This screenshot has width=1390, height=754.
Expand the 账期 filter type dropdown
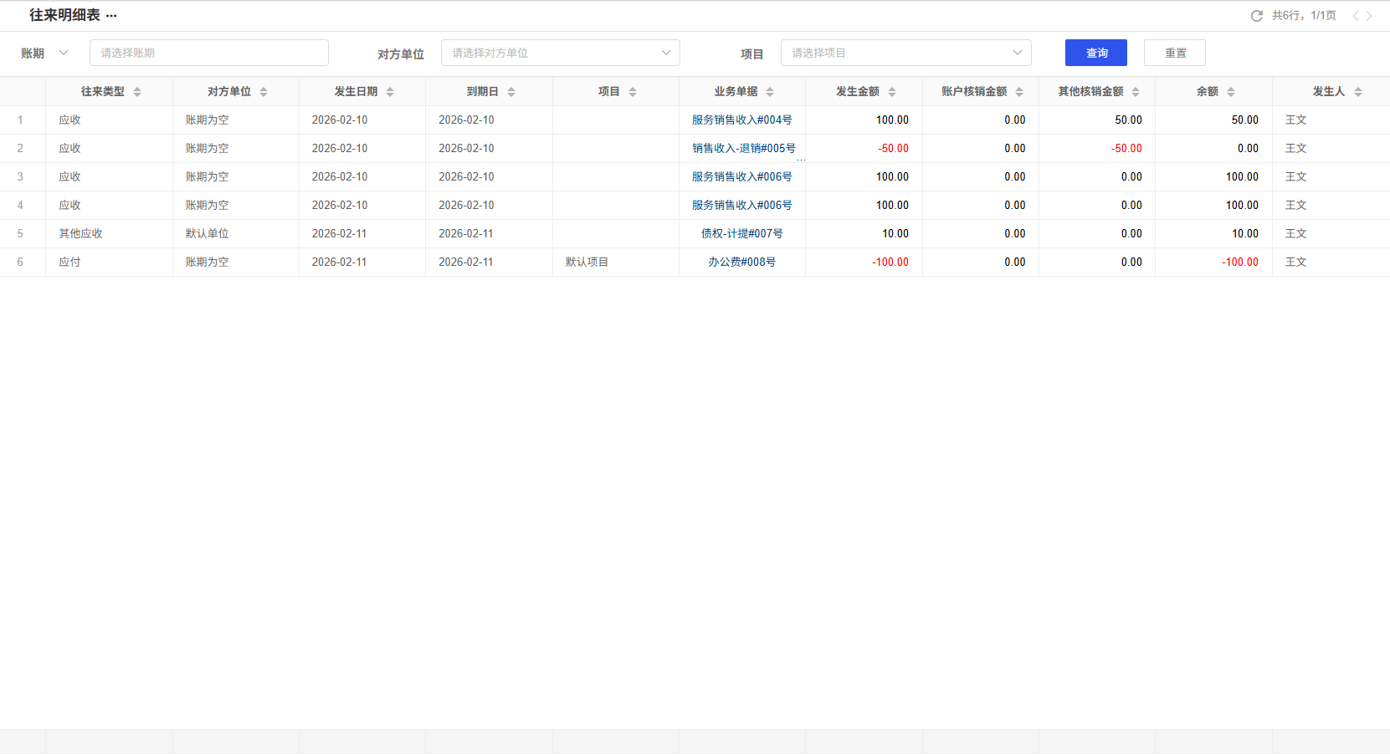[63, 53]
